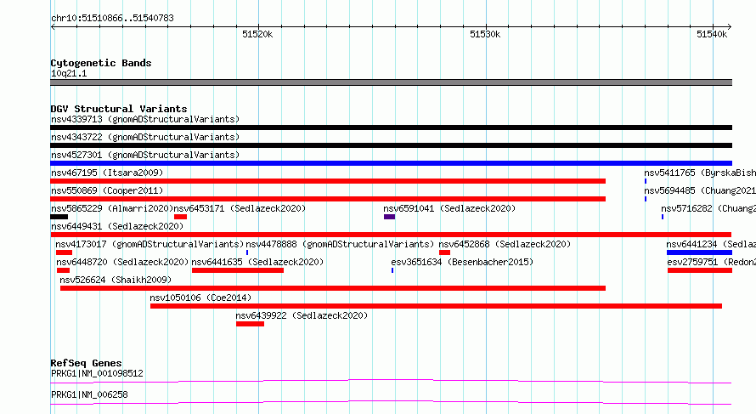Image resolution: width=756 pixels, height=414 pixels.
Task: Select the purple nsv6591041 variant bar
Action: (x=390, y=217)
